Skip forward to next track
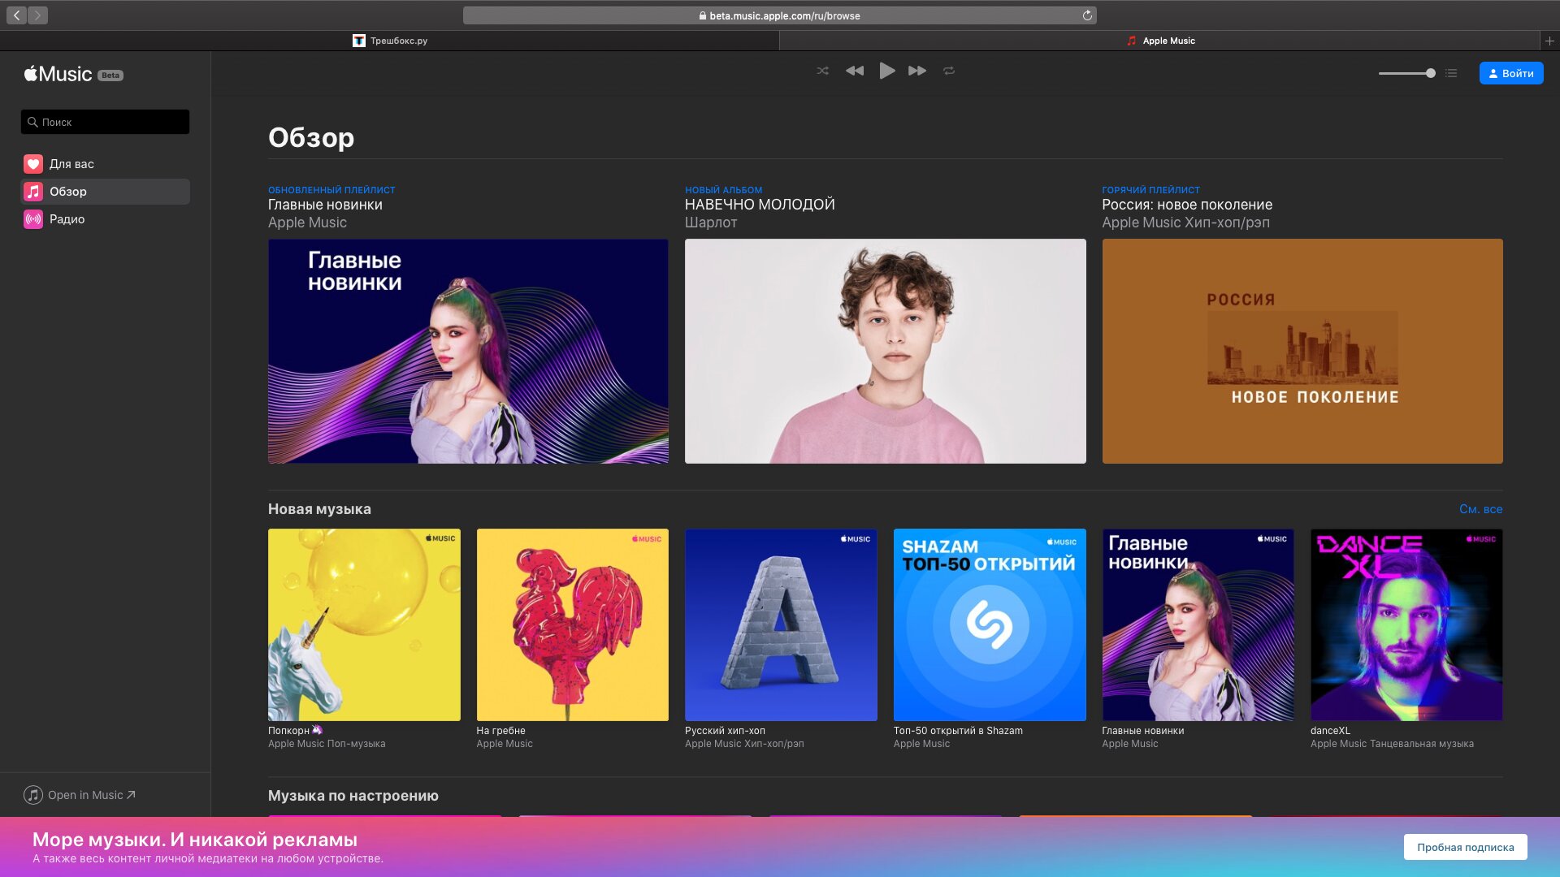The width and height of the screenshot is (1560, 877). pyautogui.click(x=917, y=71)
